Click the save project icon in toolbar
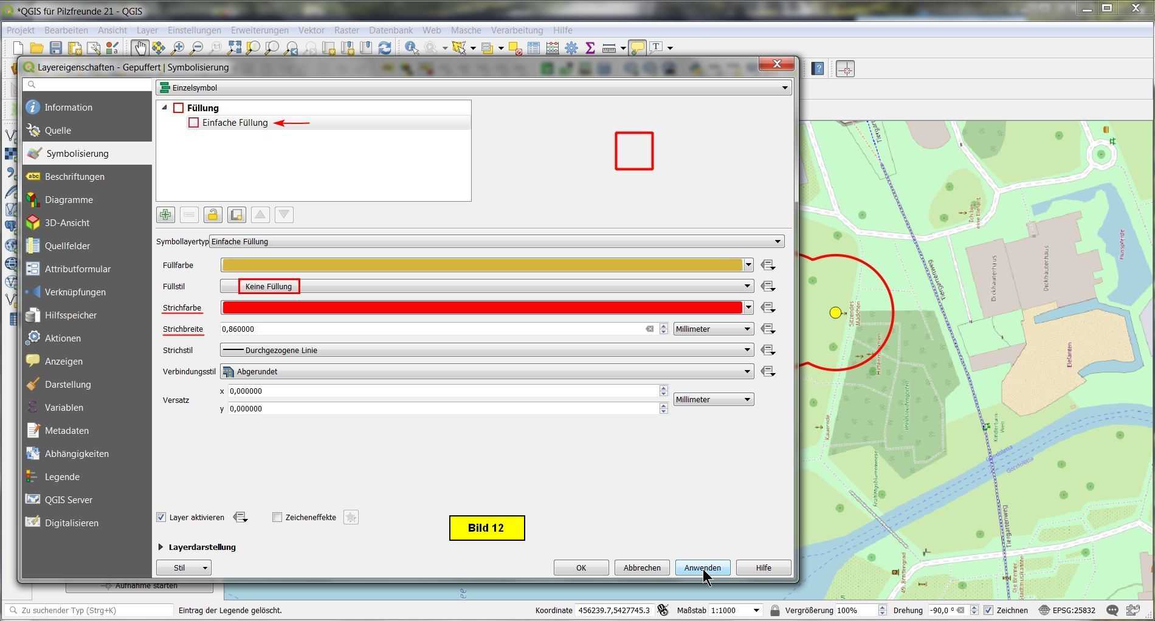The width and height of the screenshot is (1155, 621). pyautogui.click(x=56, y=47)
